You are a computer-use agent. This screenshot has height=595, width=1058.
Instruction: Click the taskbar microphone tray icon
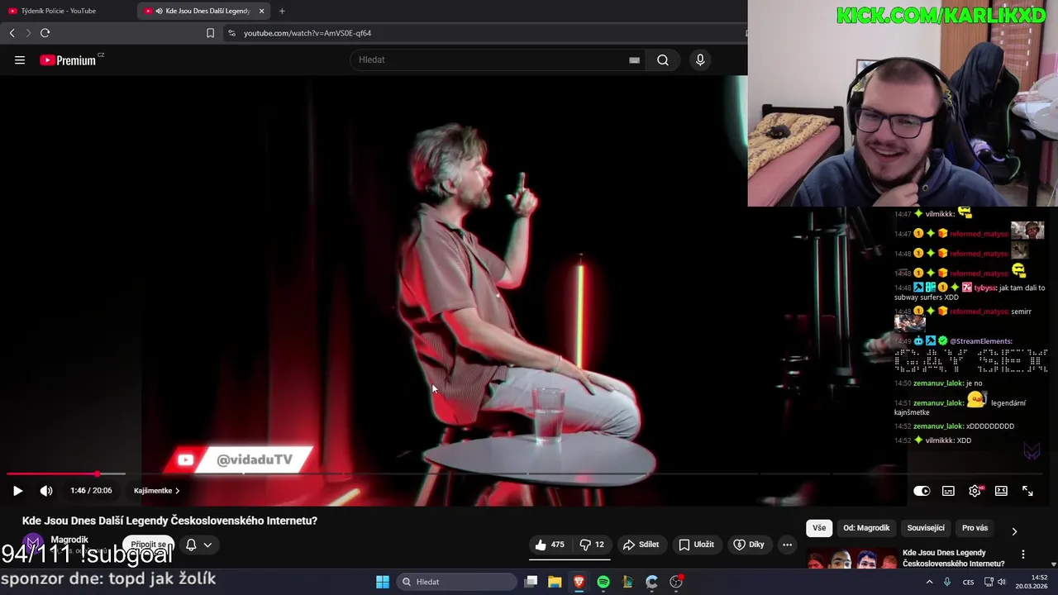click(x=947, y=582)
